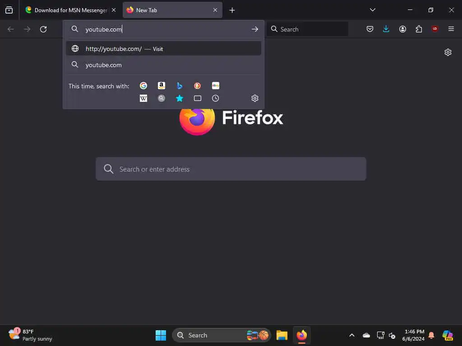
Task: Search within open Tabs icon
Action: 198,98
